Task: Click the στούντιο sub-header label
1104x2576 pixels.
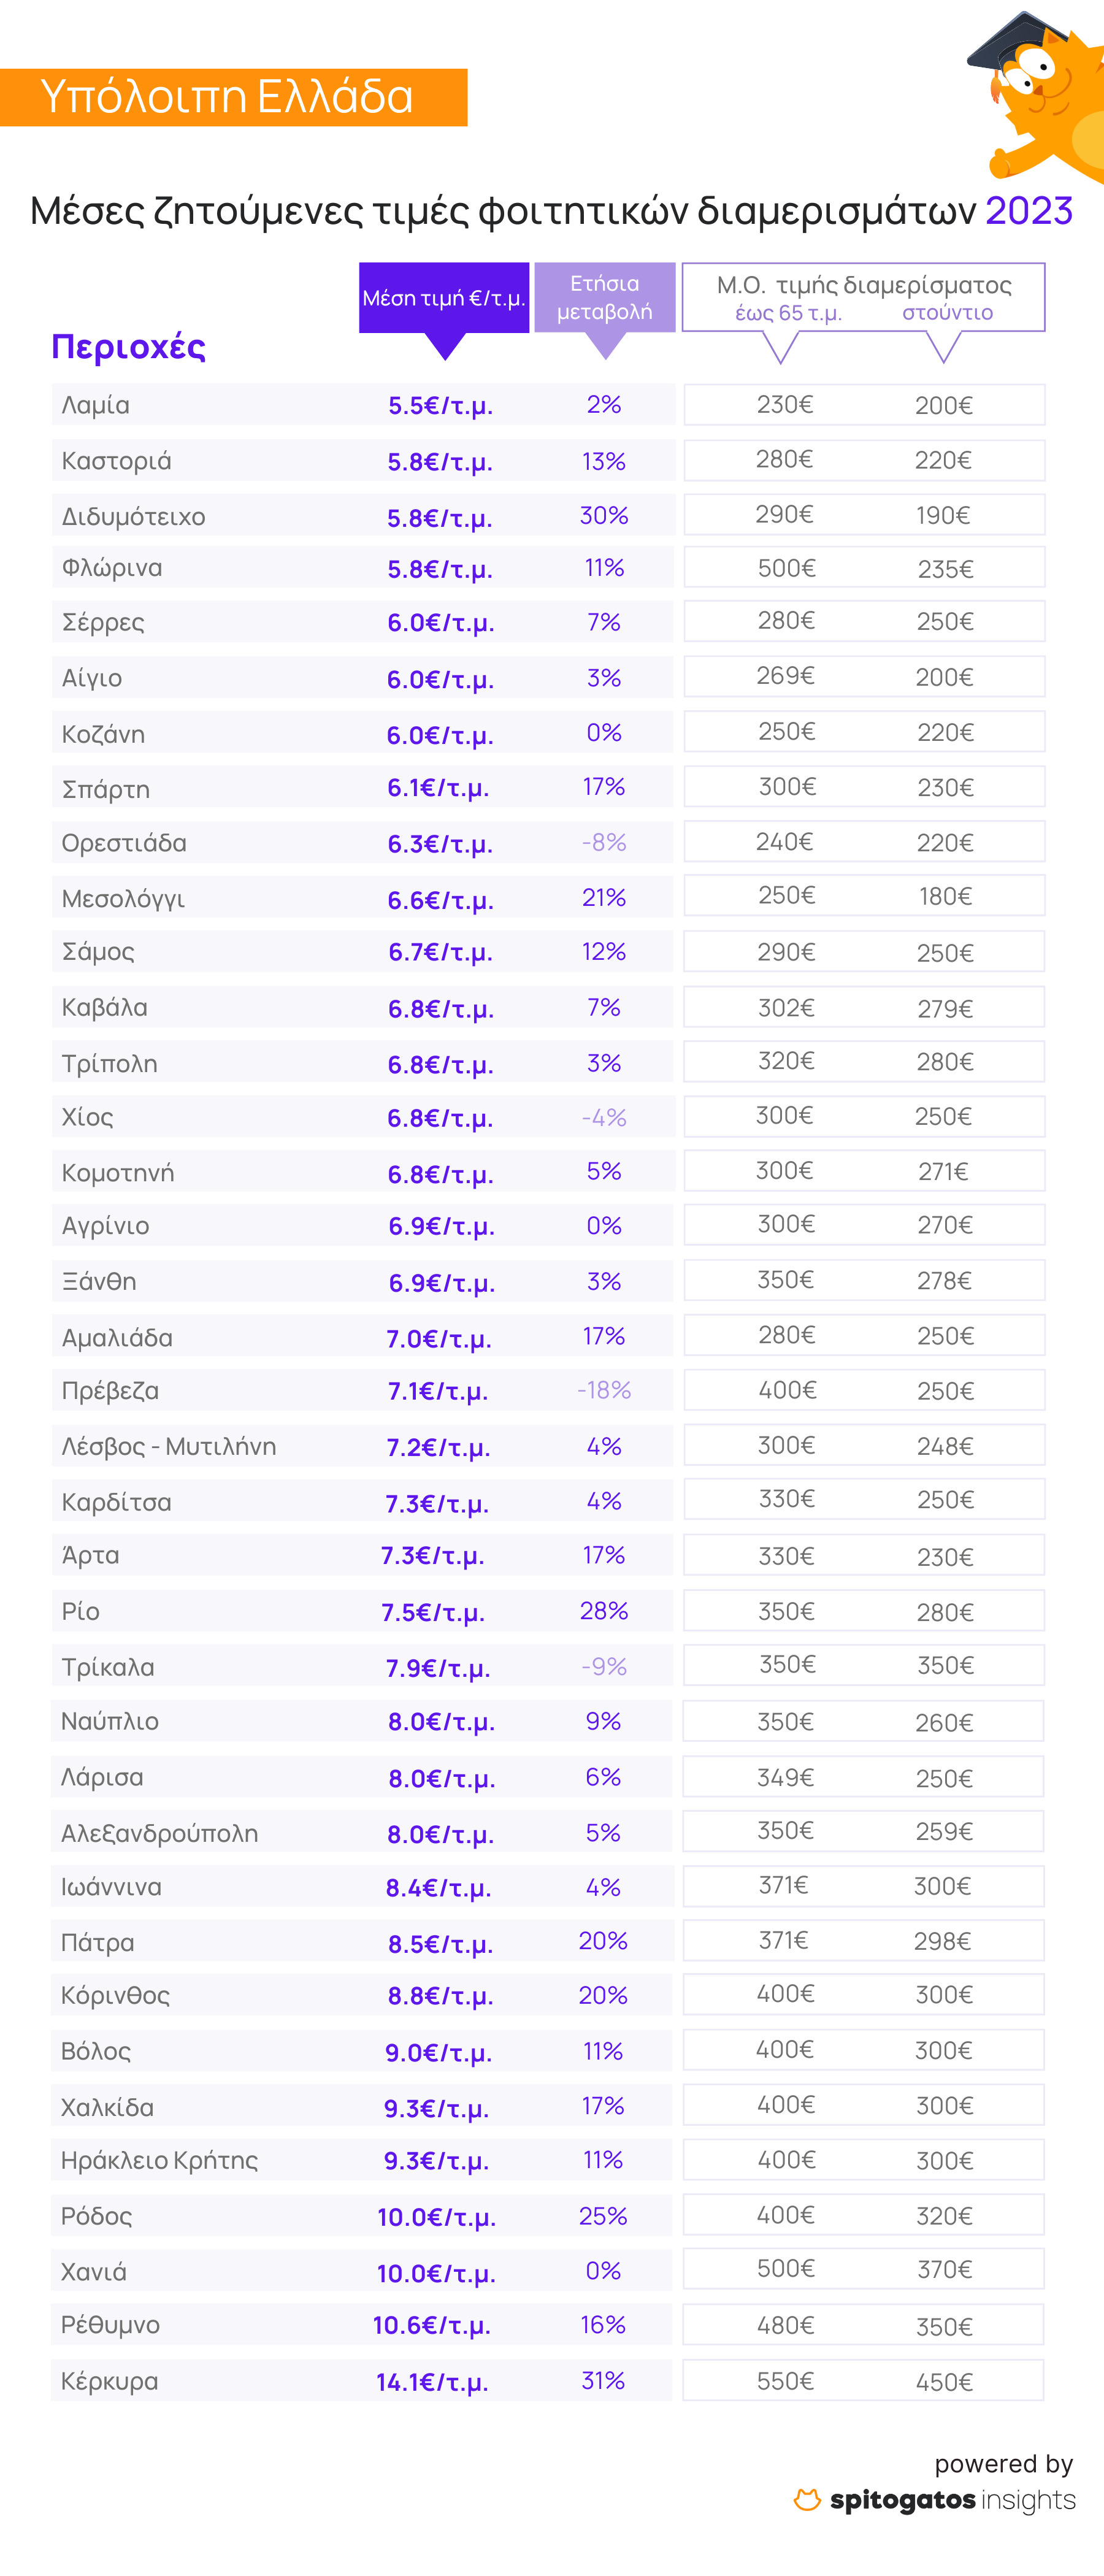Action: click(947, 313)
